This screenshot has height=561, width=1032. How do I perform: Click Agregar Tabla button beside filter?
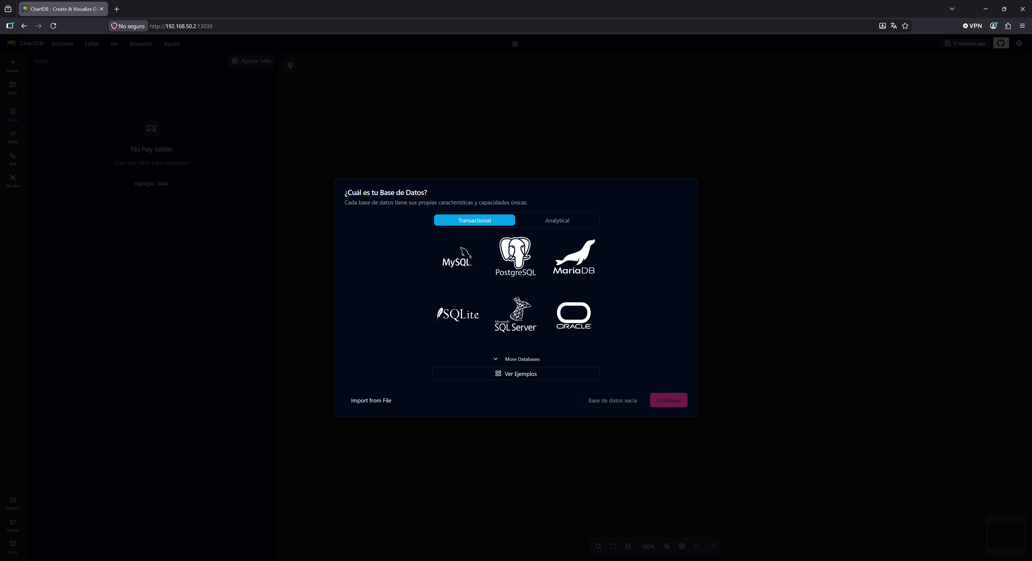coord(251,61)
